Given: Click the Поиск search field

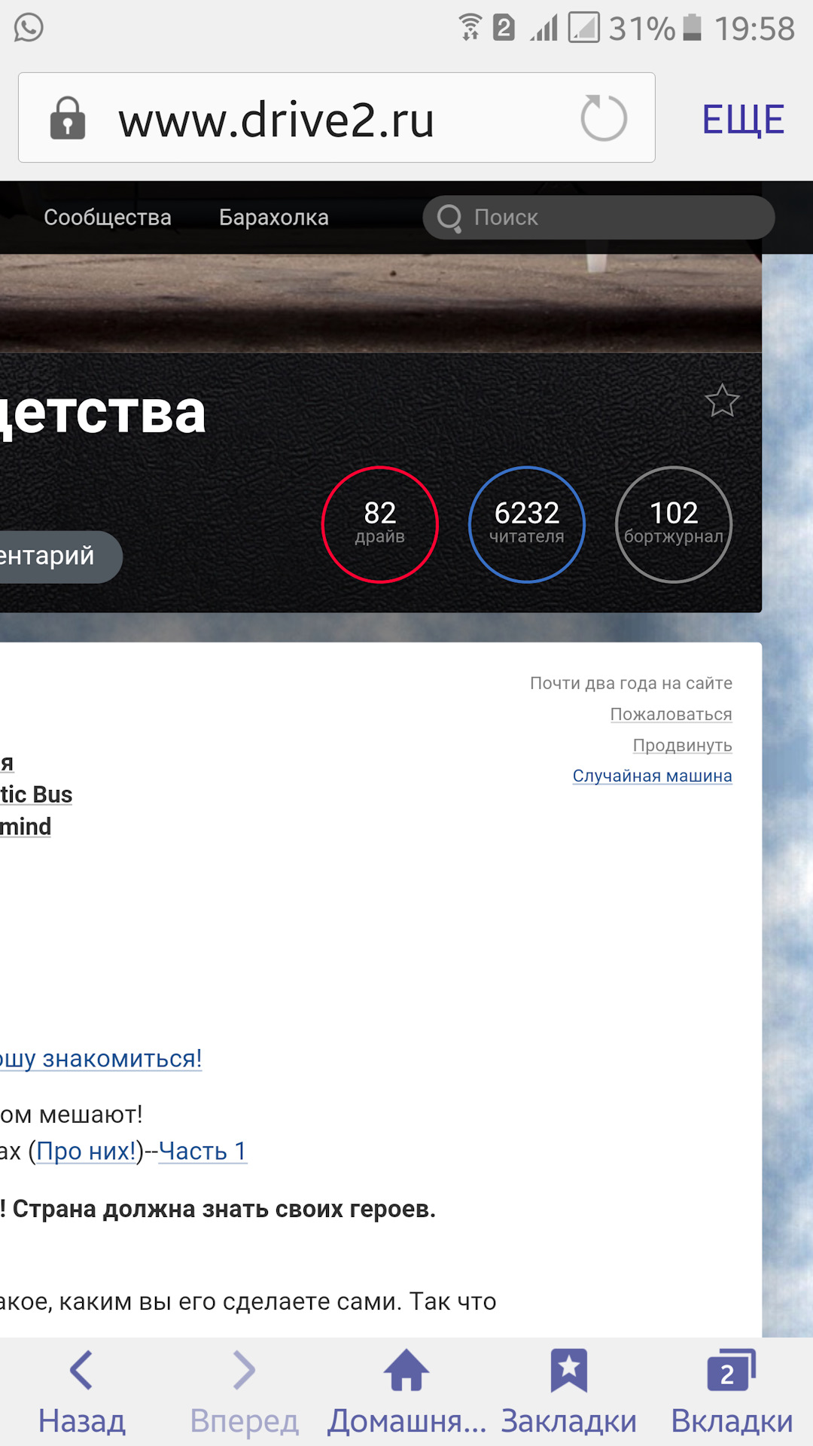Looking at the screenshot, I should pyautogui.click(x=598, y=218).
